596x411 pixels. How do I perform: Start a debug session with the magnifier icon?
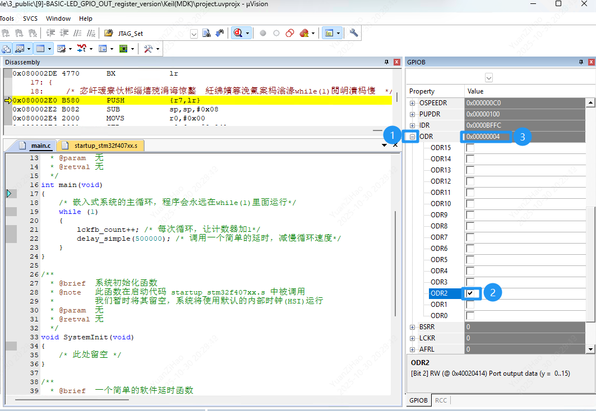click(238, 33)
